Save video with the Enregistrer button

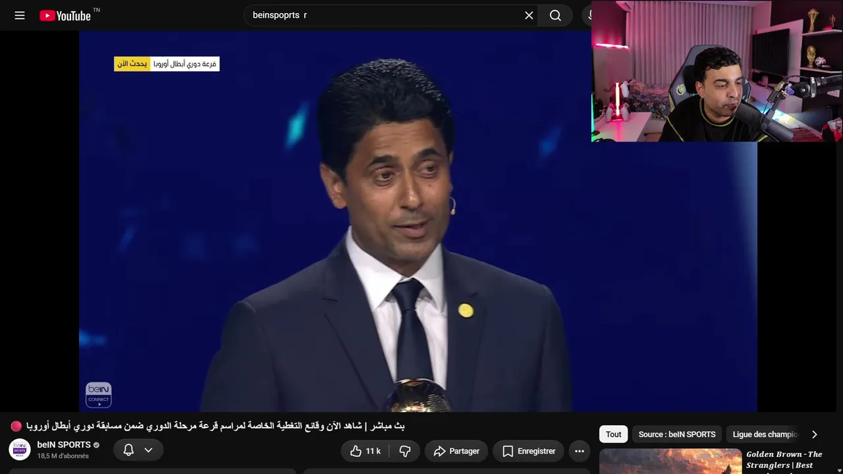(528, 451)
